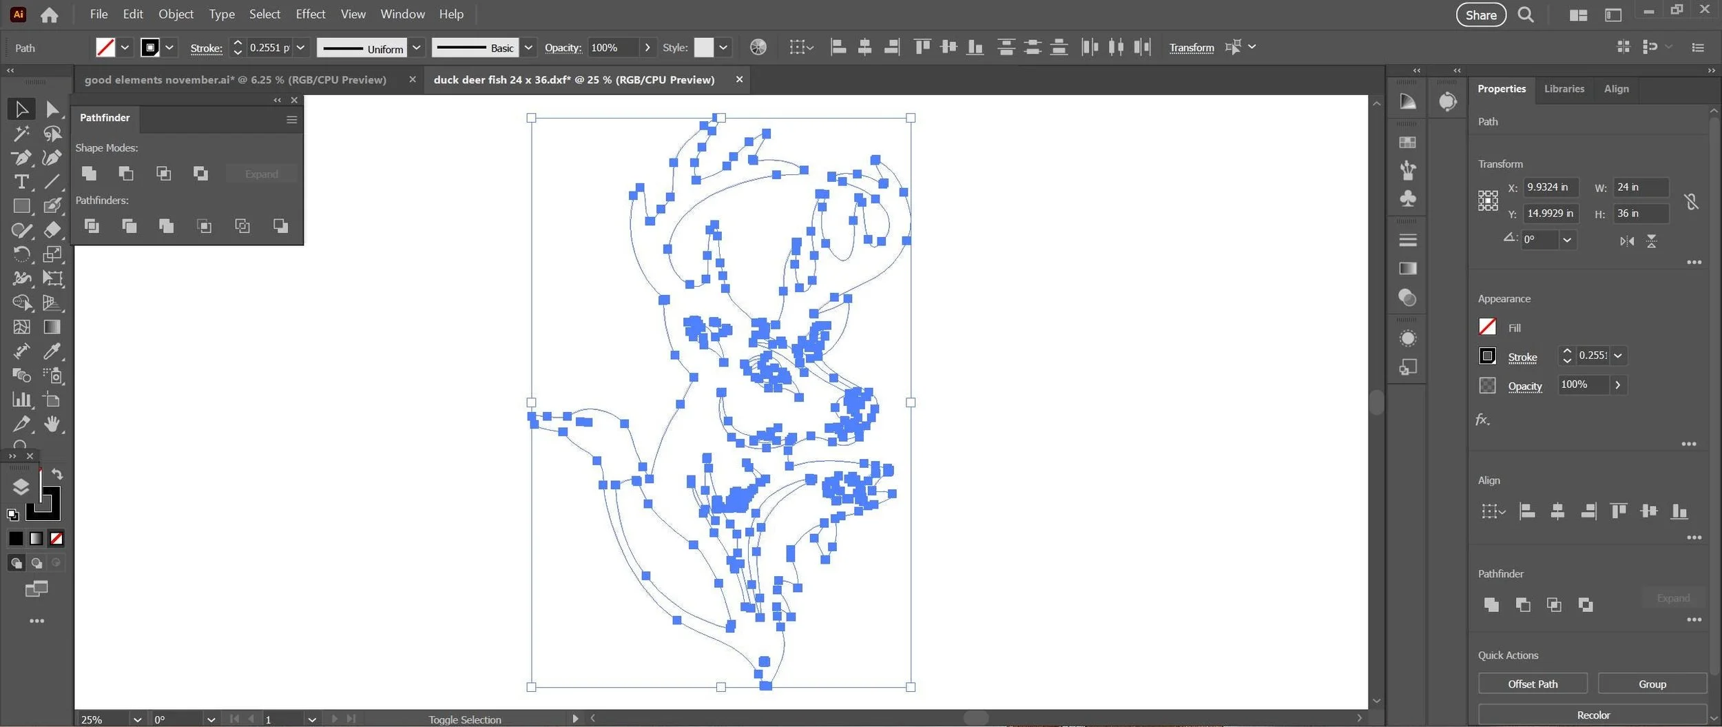
Task: Select the Gradient tool
Action: 52,327
